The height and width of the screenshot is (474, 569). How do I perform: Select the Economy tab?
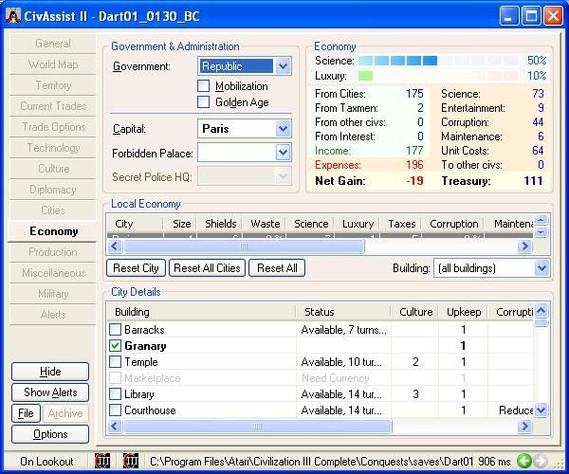point(52,231)
